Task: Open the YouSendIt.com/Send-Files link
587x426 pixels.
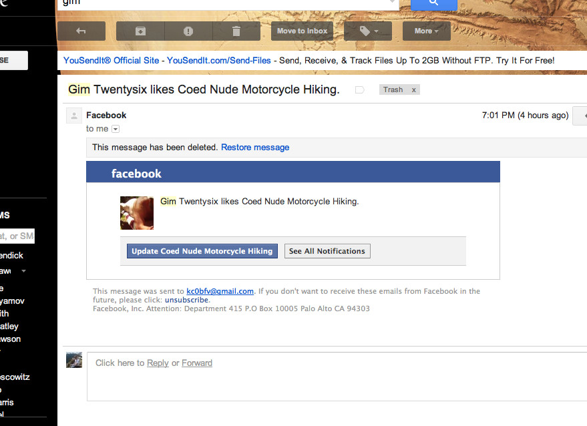Action: 218,61
